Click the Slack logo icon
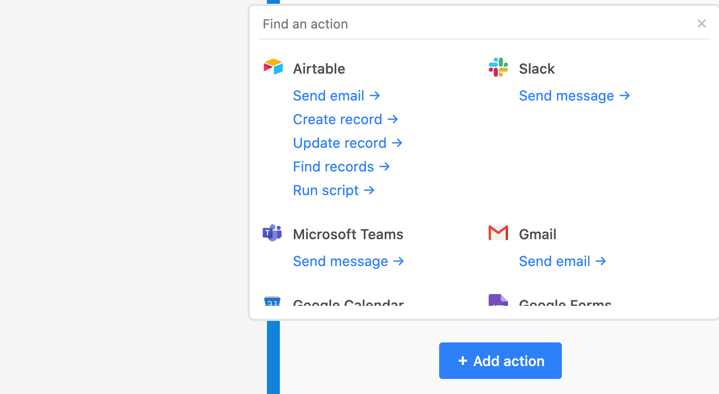This screenshot has height=394, width=719. tap(498, 67)
